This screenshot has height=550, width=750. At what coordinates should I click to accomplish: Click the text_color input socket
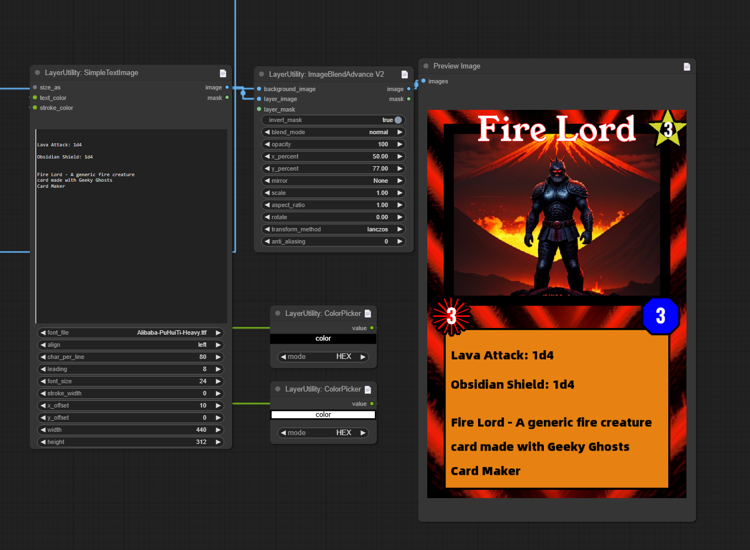pyautogui.click(x=35, y=98)
